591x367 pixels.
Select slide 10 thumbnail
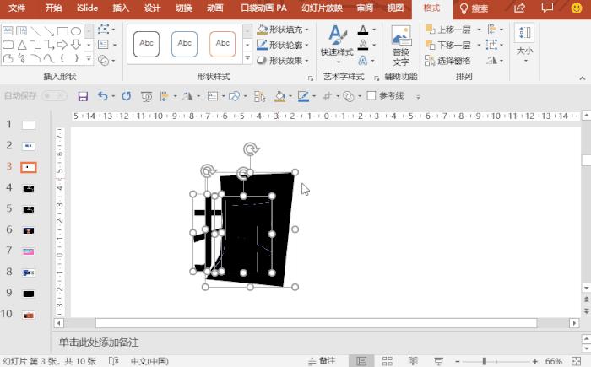click(29, 315)
